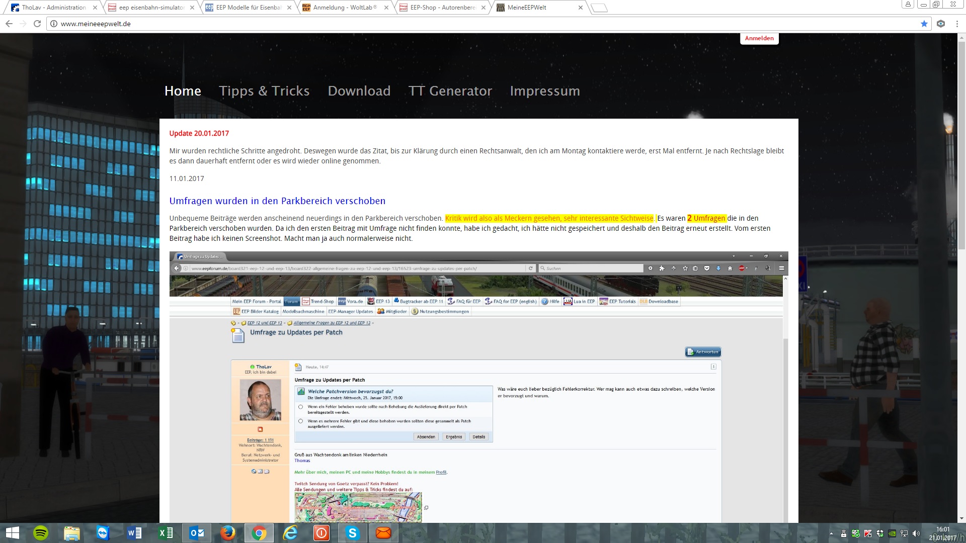Click the Impressum navigation link

click(544, 91)
